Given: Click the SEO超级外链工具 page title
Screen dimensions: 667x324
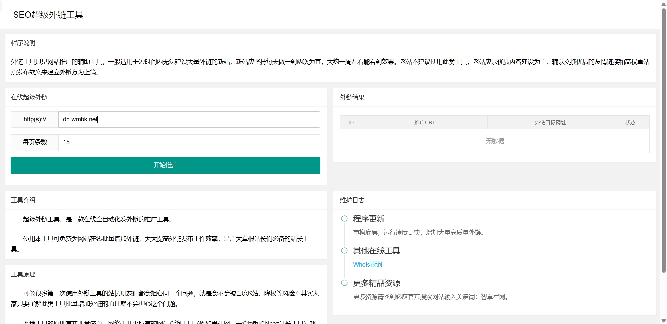Looking at the screenshot, I should (48, 15).
